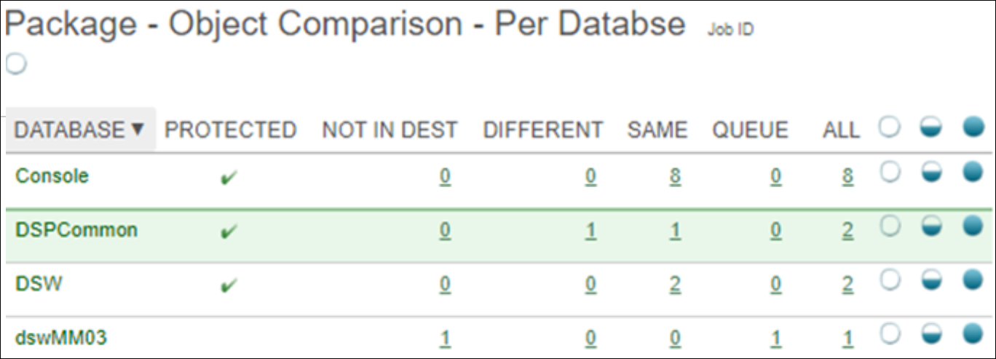The height and width of the screenshot is (359, 996).
Task: Open dswMM03 NOT IN DEST count link
Action: [445, 339]
